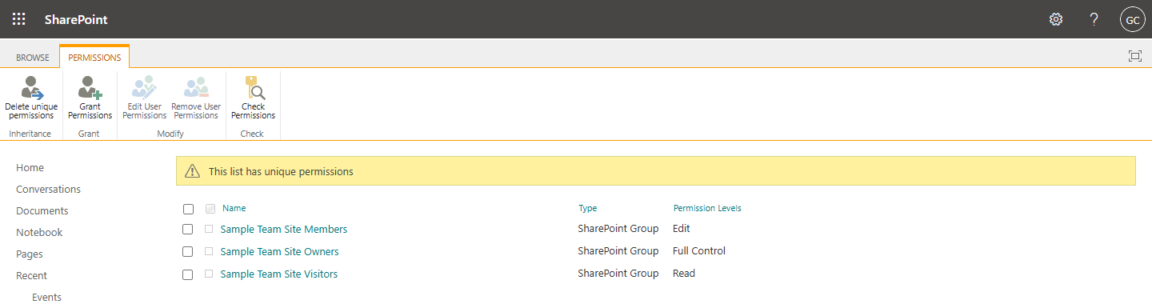The width and height of the screenshot is (1152, 304).
Task: Open Sample Team Site Owners group
Action: (279, 251)
